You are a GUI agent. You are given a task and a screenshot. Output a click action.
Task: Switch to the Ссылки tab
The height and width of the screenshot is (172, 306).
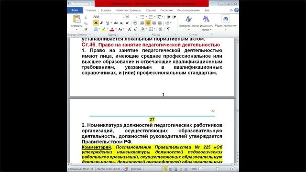[x=151, y=10]
